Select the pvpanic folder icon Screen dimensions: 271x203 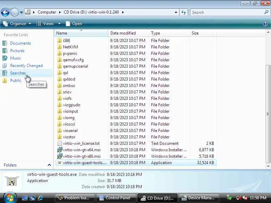[x=60, y=53]
